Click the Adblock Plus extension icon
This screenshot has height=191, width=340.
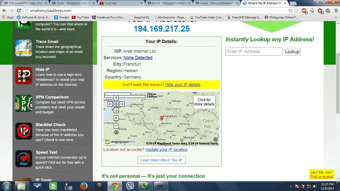pos(304,10)
